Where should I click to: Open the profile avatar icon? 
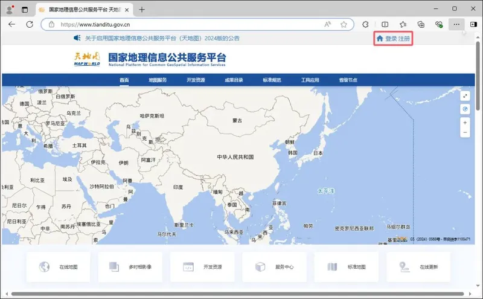(x=10, y=10)
